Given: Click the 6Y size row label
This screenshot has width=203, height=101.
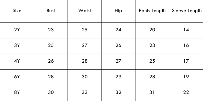Looking at the screenshot, I should 17,77.
